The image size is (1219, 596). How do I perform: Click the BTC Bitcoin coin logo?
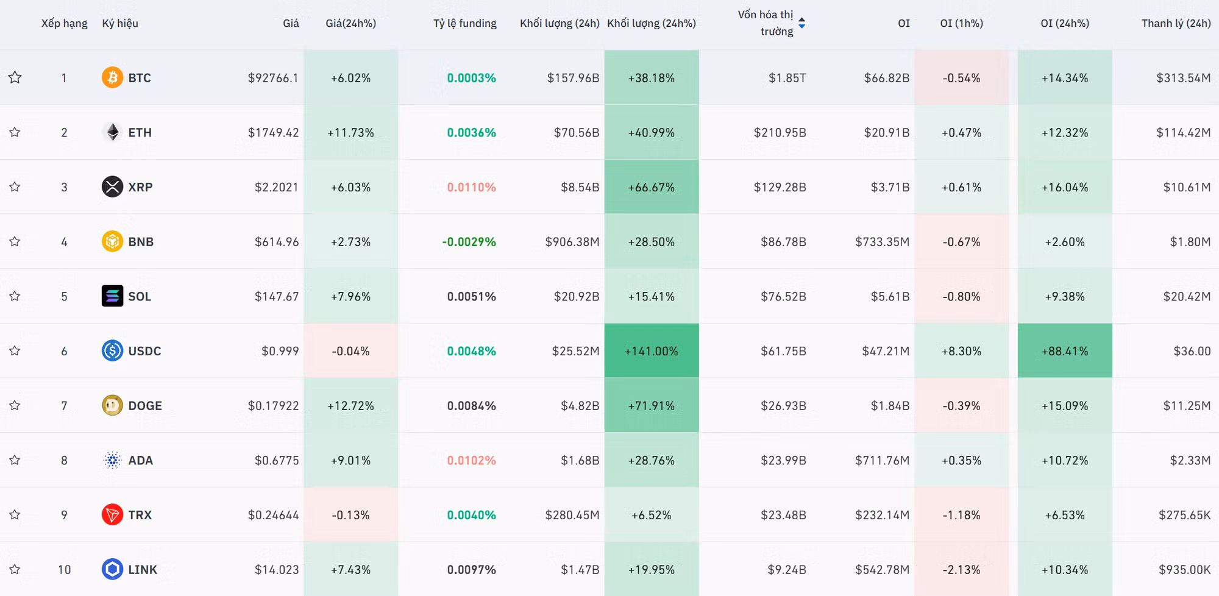coord(112,77)
